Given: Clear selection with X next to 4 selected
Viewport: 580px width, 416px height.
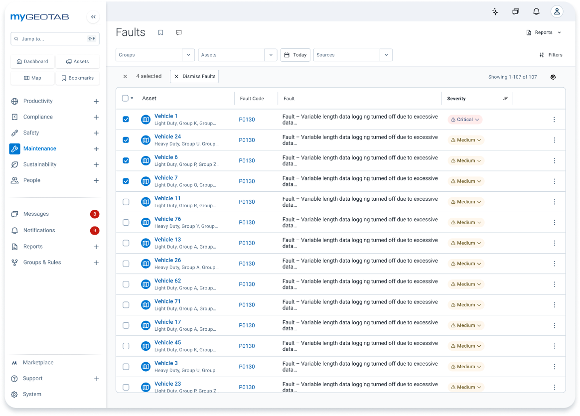Looking at the screenshot, I should (125, 76).
